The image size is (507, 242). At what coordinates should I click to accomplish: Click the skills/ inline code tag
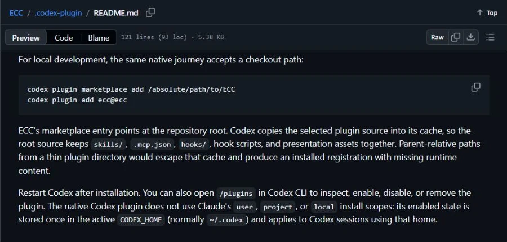click(x=108, y=145)
